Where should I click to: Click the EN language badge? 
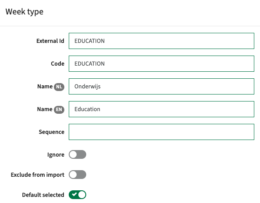pos(59,109)
